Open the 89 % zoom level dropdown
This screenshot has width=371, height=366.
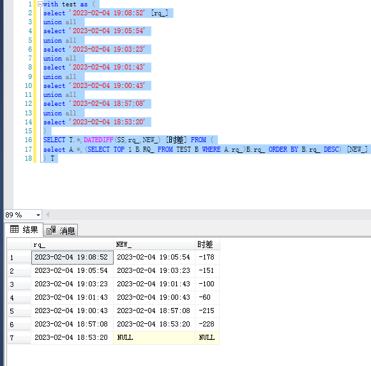tap(38, 215)
